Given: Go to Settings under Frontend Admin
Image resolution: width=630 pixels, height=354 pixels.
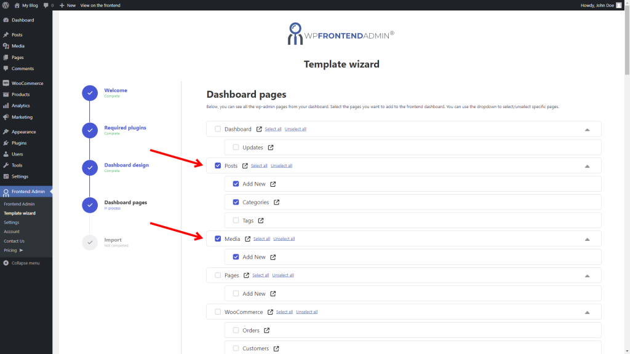Looking at the screenshot, I should coord(12,222).
